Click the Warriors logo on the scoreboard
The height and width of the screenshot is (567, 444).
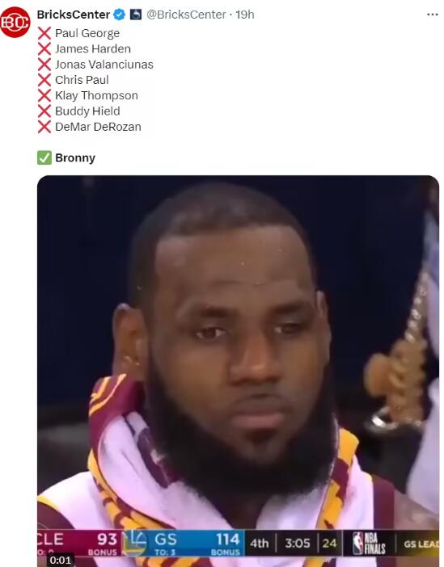tap(134, 543)
